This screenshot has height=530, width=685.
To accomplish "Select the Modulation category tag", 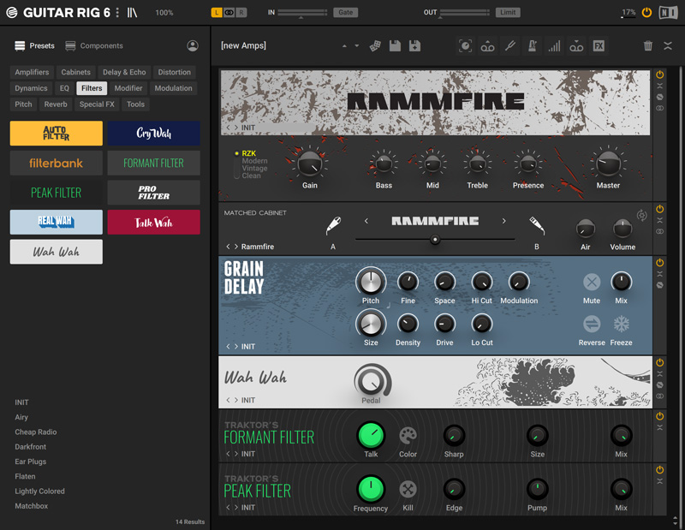I will (x=173, y=88).
